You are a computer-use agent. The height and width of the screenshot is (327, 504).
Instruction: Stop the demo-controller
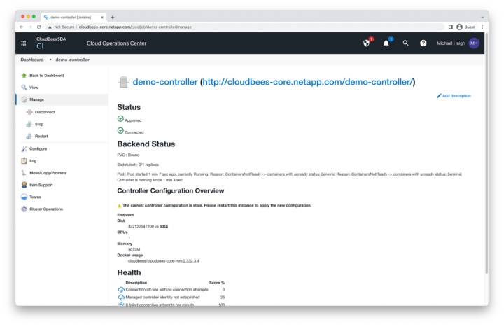[39, 124]
